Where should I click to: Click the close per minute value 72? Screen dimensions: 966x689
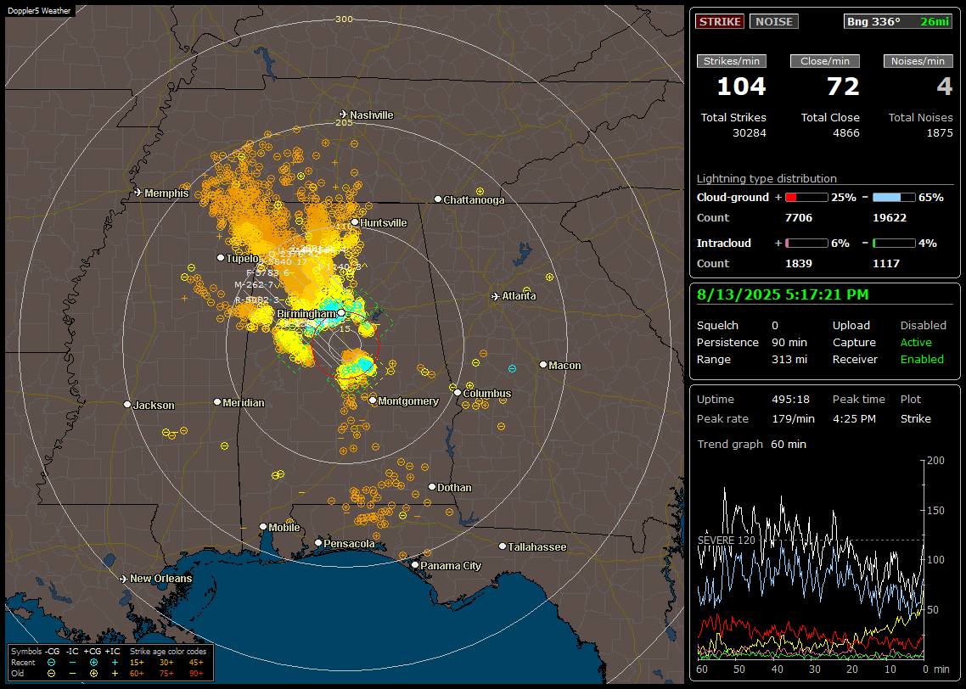pyautogui.click(x=843, y=87)
